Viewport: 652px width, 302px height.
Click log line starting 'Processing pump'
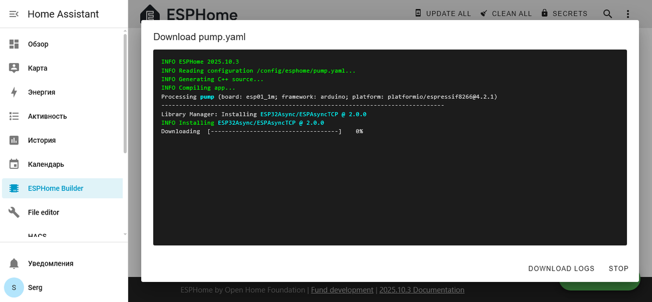point(329,97)
